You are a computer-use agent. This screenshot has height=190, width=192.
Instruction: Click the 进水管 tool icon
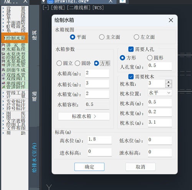(x=3, y=45)
